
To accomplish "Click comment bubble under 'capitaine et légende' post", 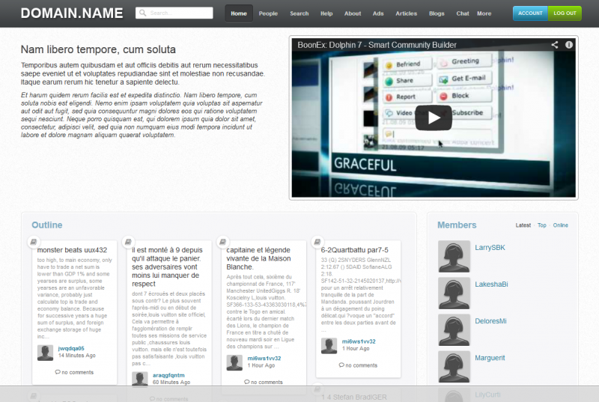I will pyautogui.click(x=247, y=382).
